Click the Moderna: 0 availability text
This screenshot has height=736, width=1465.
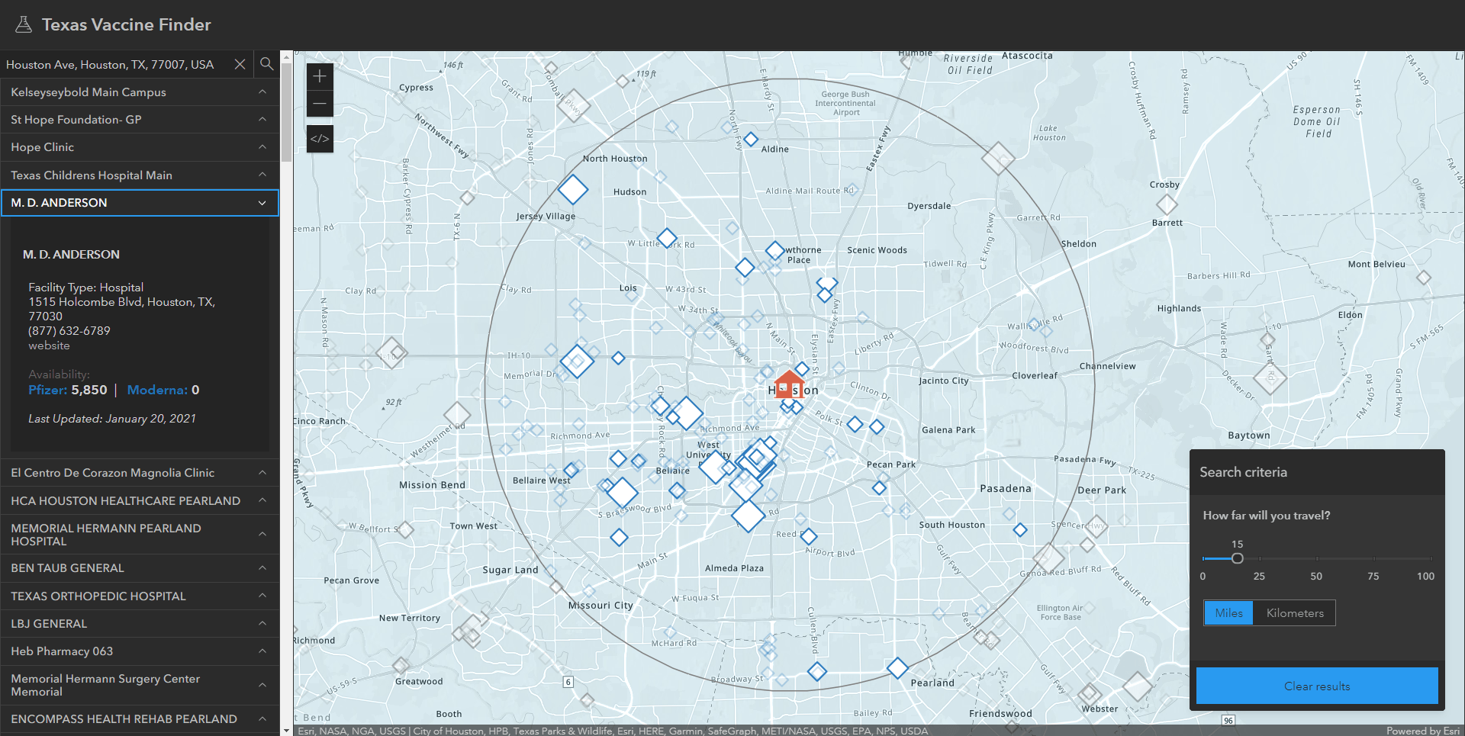(163, 390)
